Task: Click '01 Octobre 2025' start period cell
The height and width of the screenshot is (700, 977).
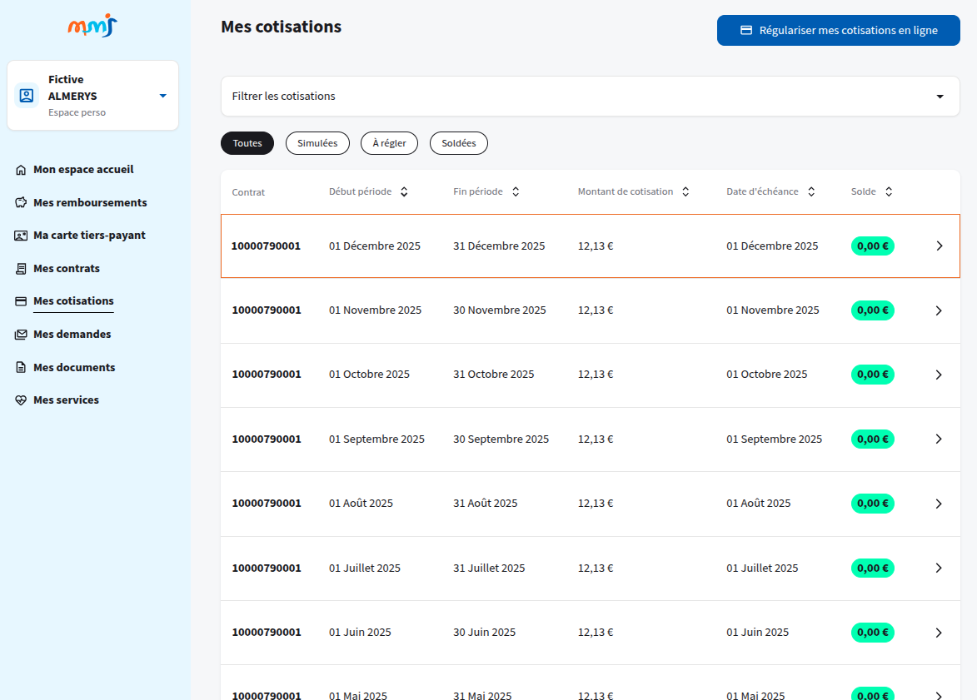Action: pos(370,375)
